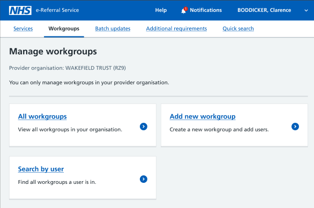Click the NHS logo
314x208 pixels.
(x=20, y=10)
